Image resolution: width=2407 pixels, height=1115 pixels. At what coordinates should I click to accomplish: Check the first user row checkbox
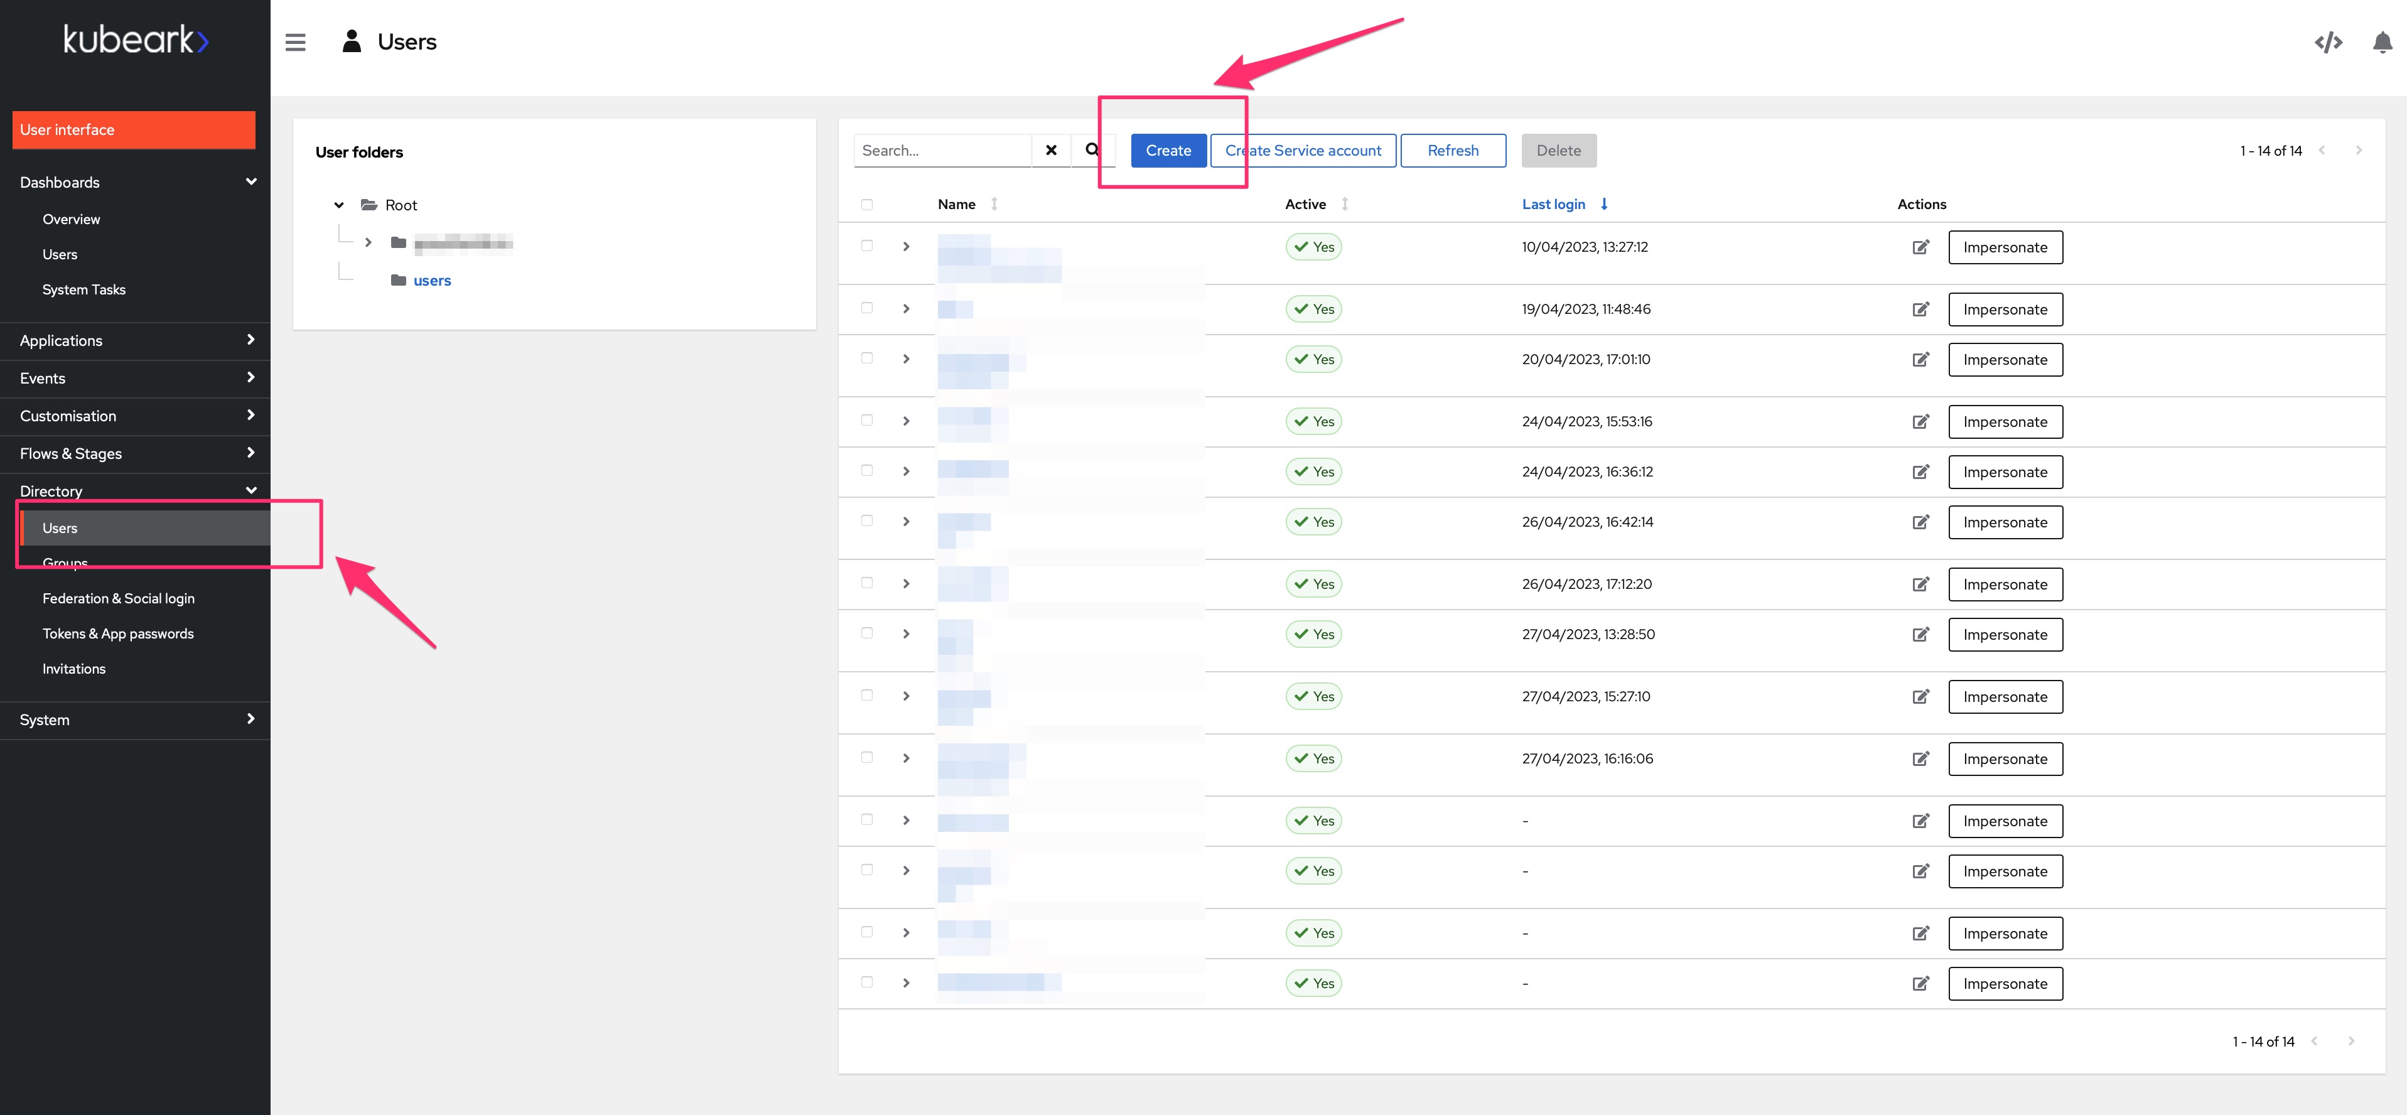866,246
